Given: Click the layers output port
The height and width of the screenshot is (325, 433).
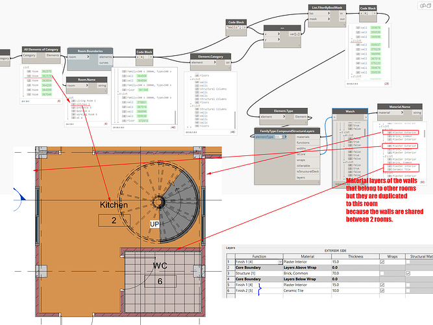Looking at the screenshot, I should (x=308, y=177).
